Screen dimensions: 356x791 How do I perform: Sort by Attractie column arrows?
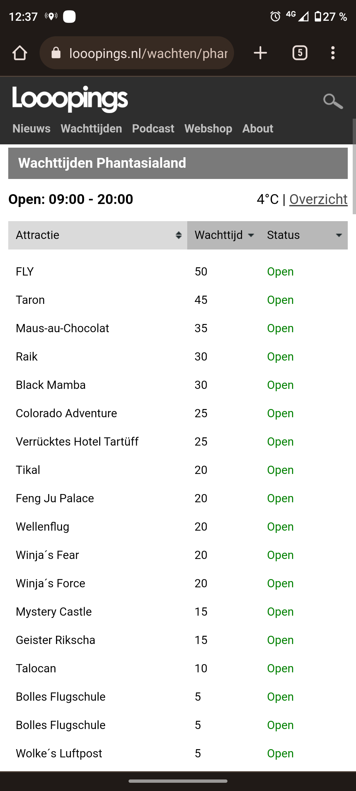pos(178,235)
